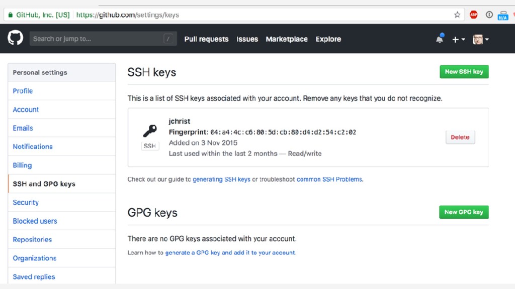Open Profile settings
The image size is (515, 289).
[x=62, y=91]
